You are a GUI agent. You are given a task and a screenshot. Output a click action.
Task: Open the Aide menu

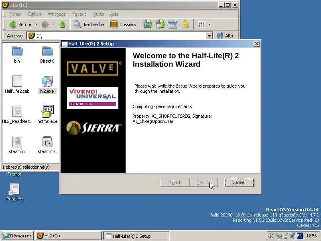tap(114, 14)
